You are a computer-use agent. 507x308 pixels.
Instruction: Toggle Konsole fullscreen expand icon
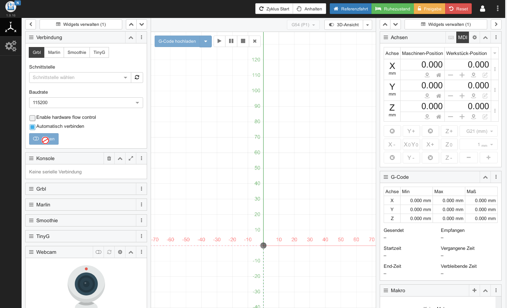131,158
